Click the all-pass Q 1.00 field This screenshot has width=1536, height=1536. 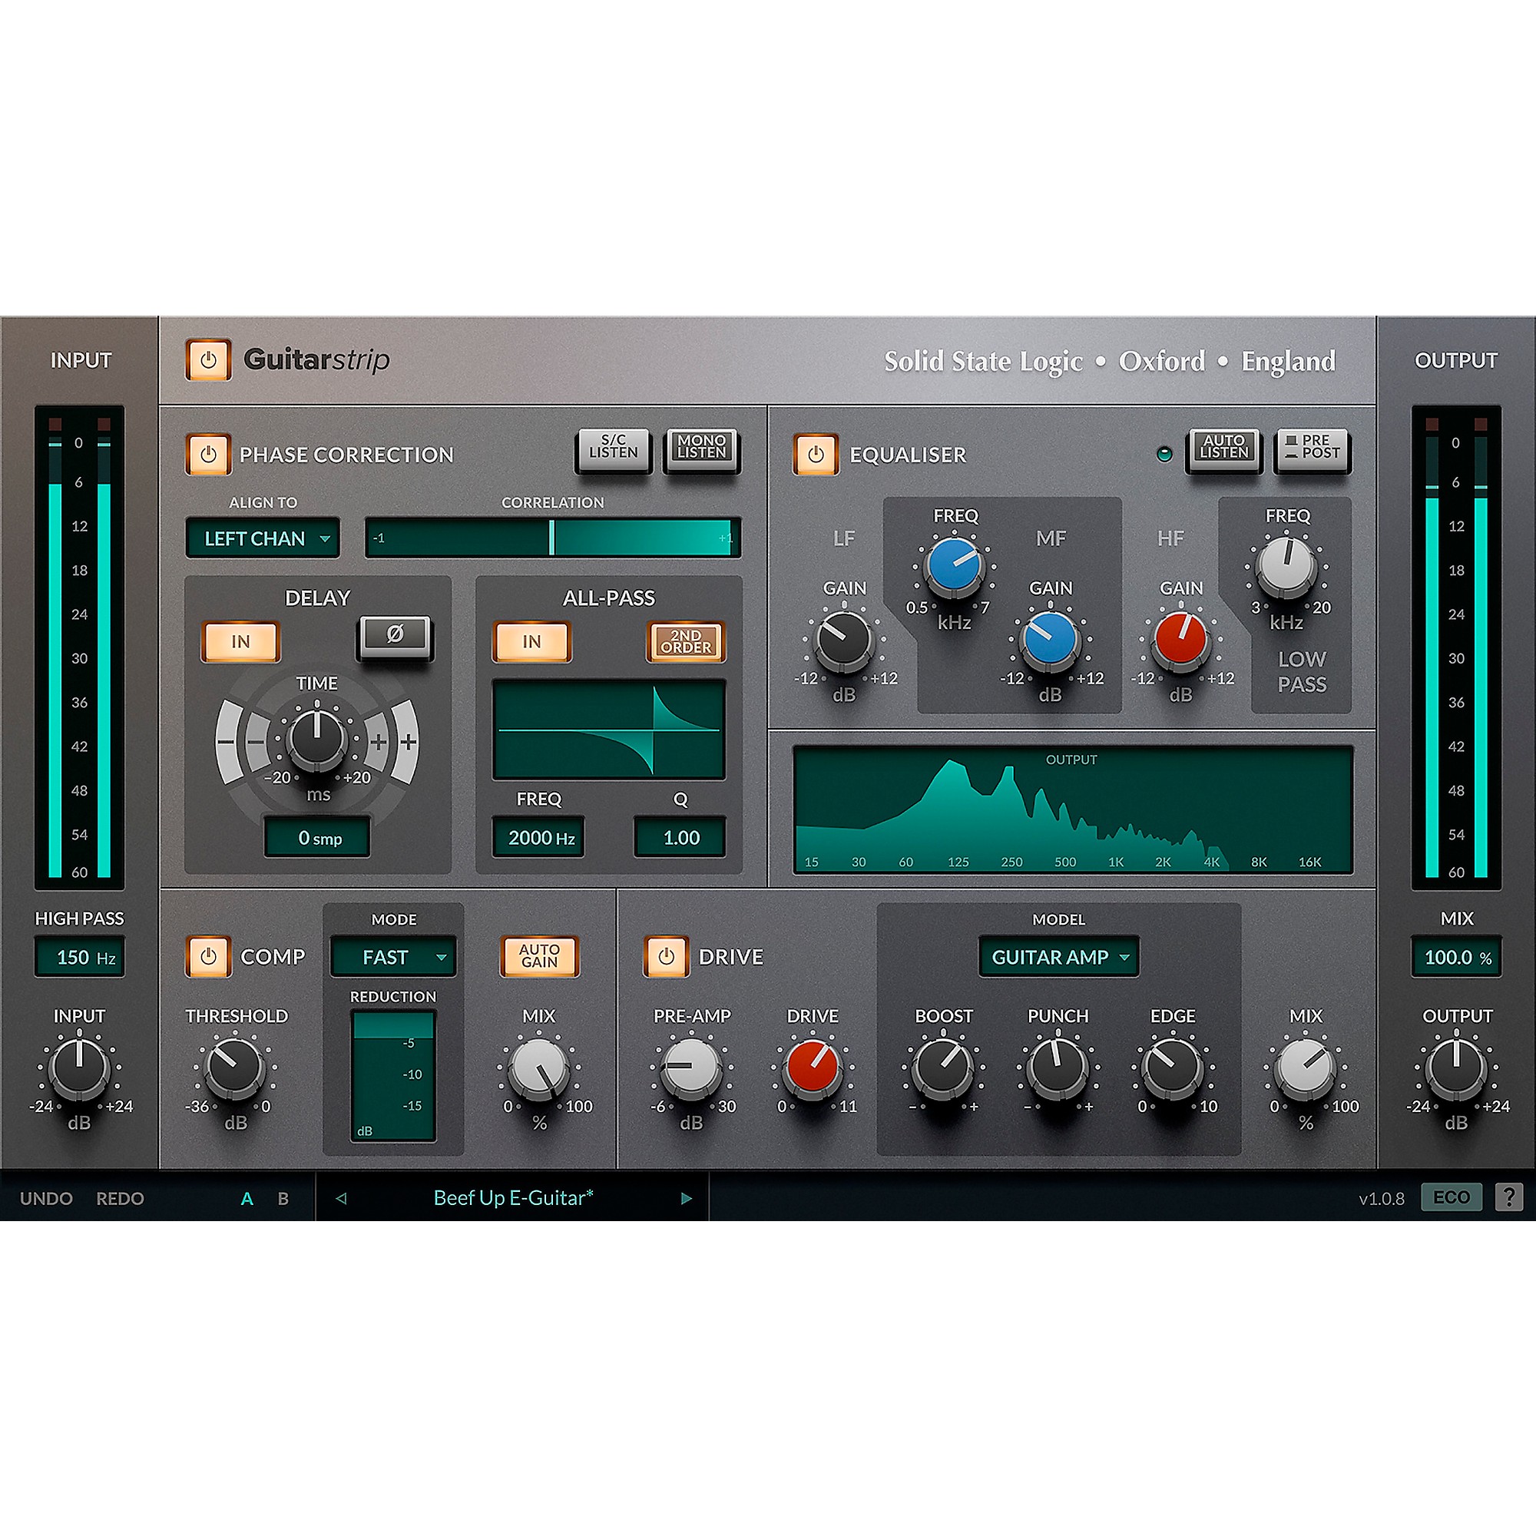coord(680,838)
